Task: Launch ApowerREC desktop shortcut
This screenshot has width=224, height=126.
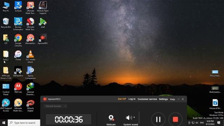Action: pos(43,39)
